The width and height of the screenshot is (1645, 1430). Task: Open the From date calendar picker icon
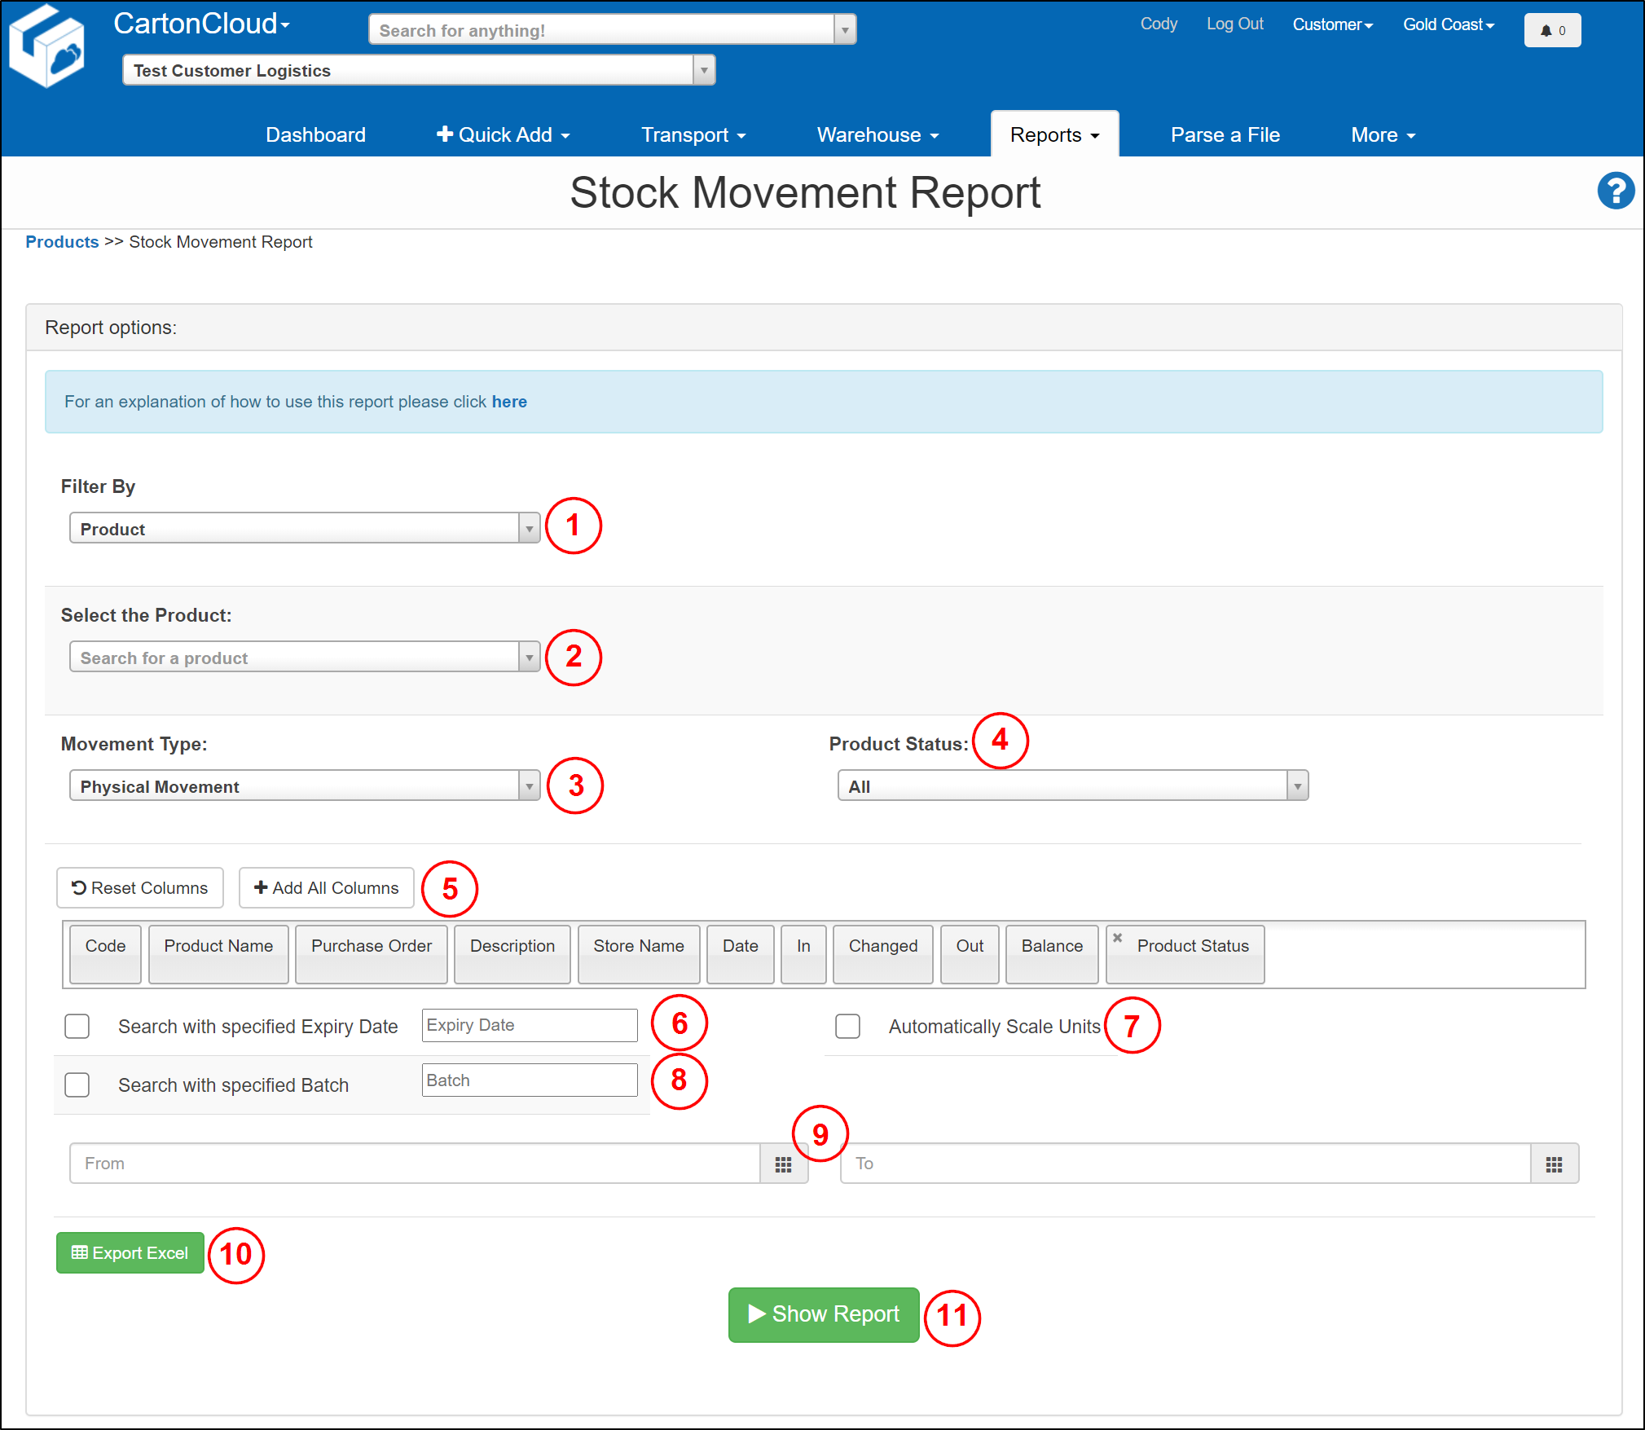783,1164
